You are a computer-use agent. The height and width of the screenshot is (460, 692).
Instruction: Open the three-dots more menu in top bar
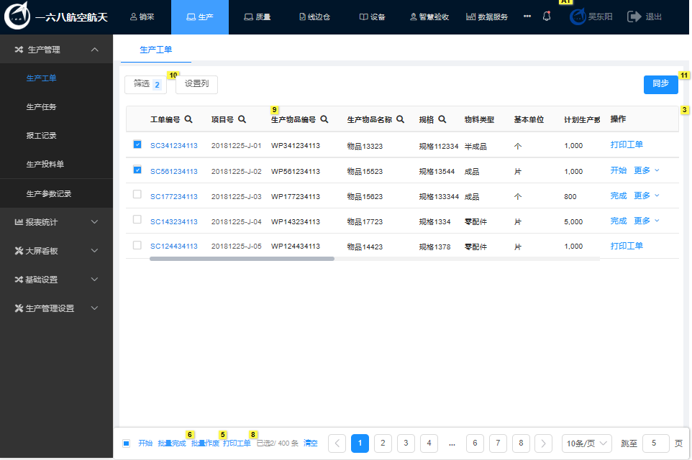coord(527,17)
